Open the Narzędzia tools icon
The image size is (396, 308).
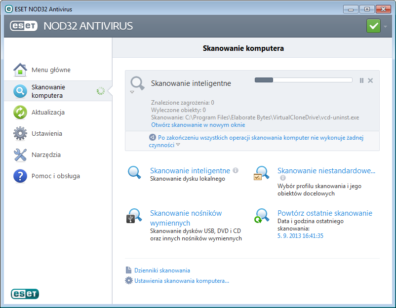(20, 155)
